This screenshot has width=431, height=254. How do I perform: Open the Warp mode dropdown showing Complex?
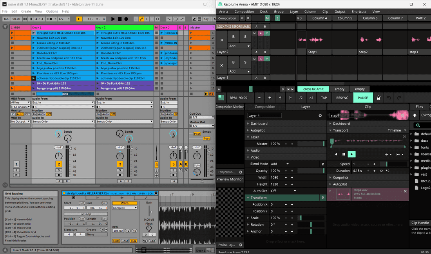coord(125,207)
